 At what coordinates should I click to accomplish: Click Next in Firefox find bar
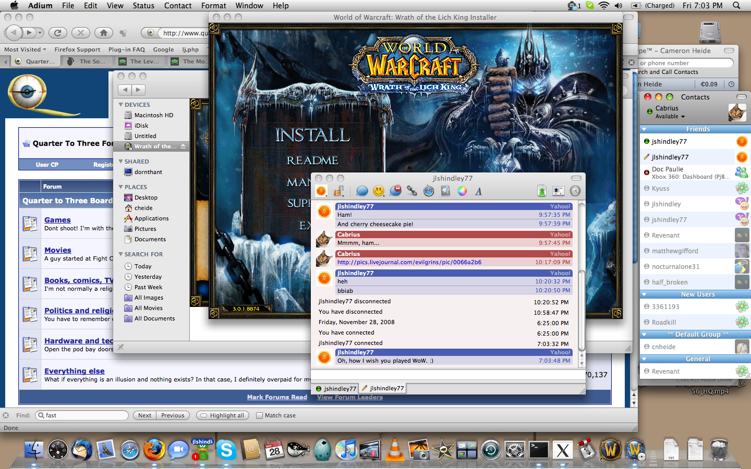pyautogui.click(x=144, y=415)
